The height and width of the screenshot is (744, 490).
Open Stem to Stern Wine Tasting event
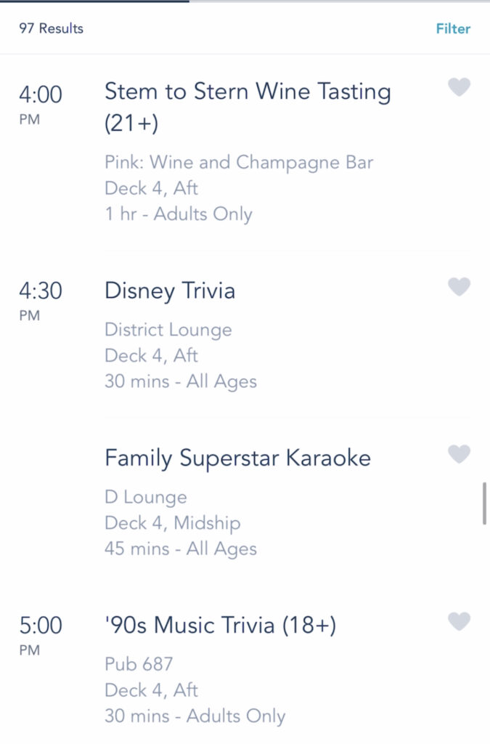point(248,107)
